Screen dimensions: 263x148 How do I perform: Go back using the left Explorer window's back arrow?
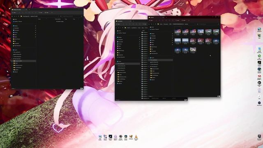(x=12, y=16)
